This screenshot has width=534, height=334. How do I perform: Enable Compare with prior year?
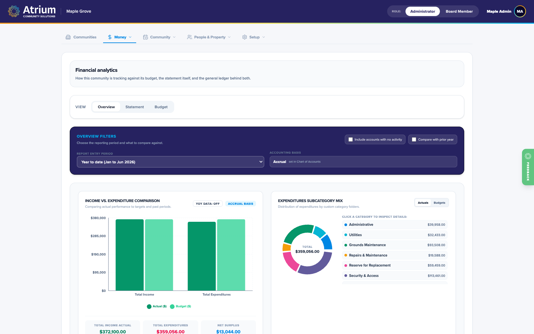coord(414,140)
